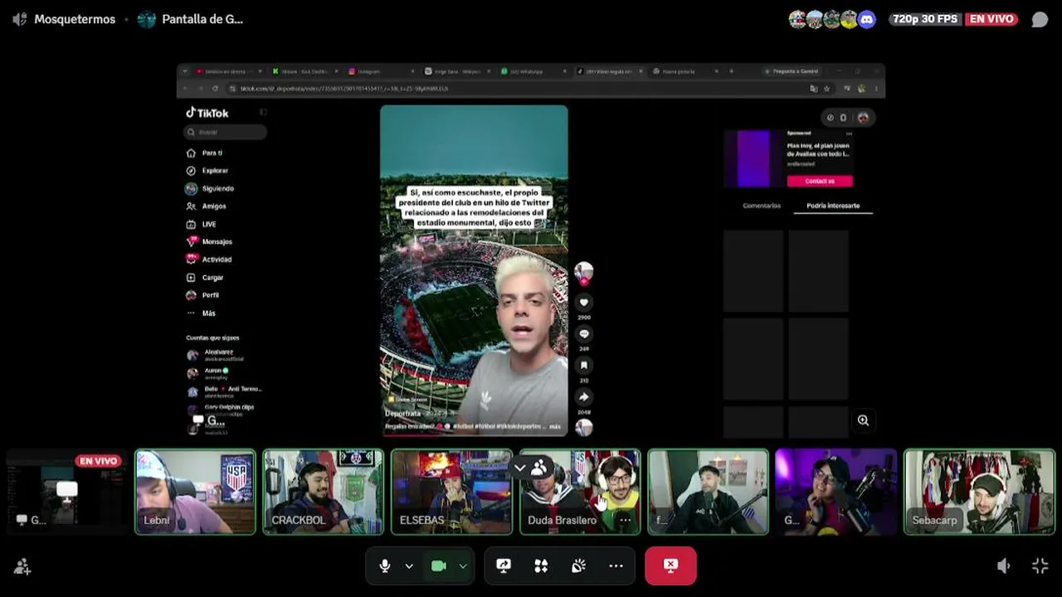Expand Más in TikTok sidebar
Viewport: 1062px width, 597px height.
pos(201,313)
